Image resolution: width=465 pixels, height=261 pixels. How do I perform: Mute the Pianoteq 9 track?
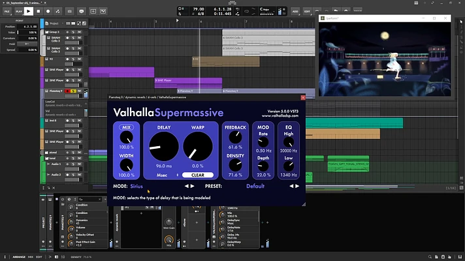pyautogui.click(x=79, y=91)
